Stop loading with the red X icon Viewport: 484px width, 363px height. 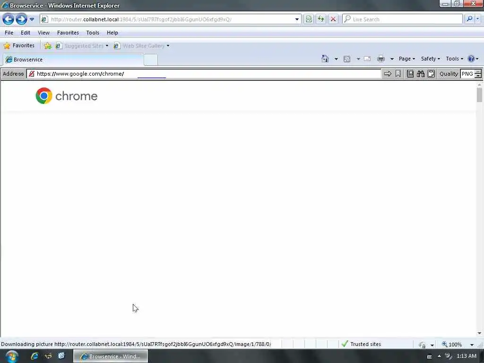point(333,19)
